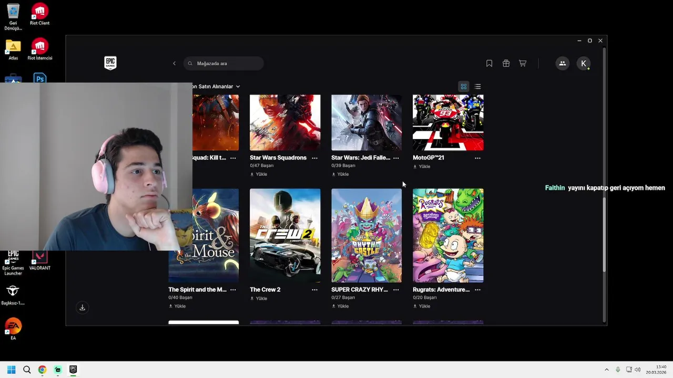
Task: Switch to Chrome in the taskbar
Action: pyautogui.click(x=42, y=370)
